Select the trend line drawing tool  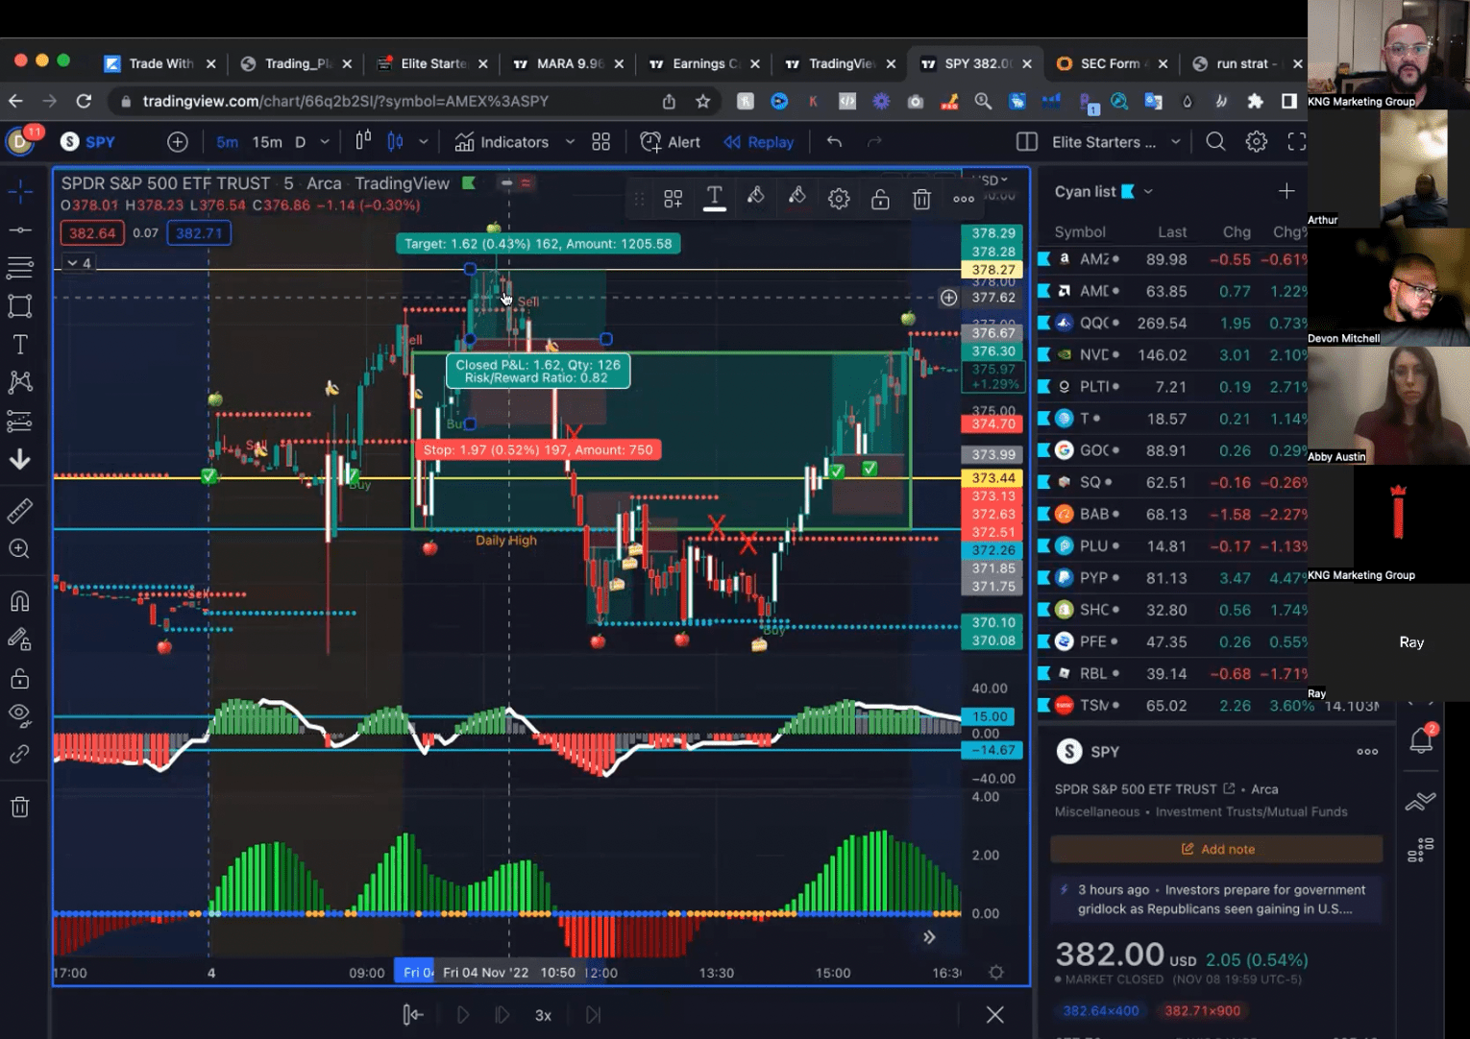pos(20,230)
